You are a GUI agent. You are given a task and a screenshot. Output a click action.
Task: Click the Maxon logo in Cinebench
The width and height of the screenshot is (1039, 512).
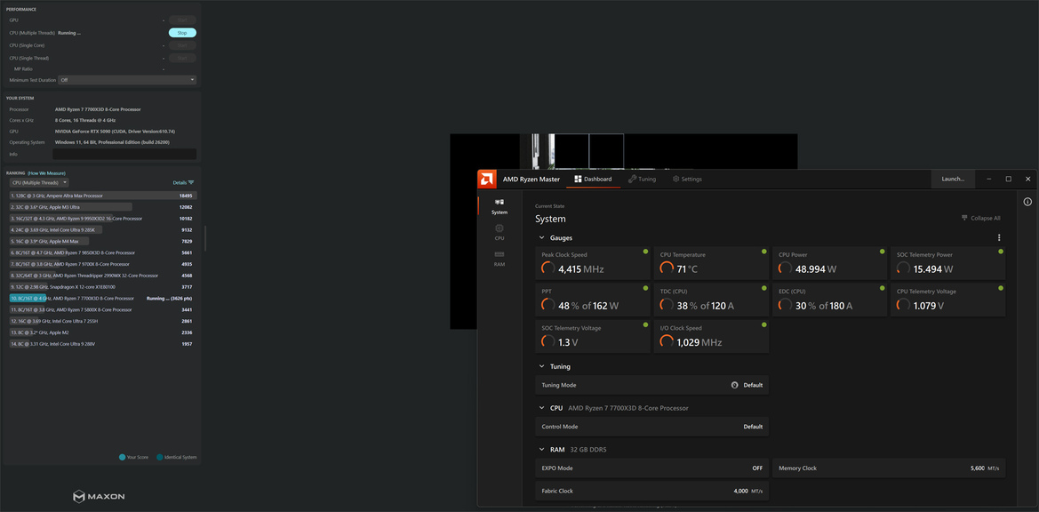coord(99,496)
